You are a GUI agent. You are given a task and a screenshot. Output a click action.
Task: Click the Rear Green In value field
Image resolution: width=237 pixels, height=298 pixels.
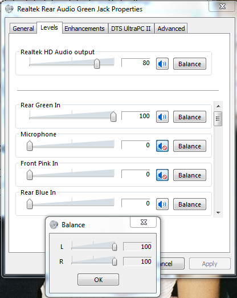pyautogui.click(x=136, y=116)
